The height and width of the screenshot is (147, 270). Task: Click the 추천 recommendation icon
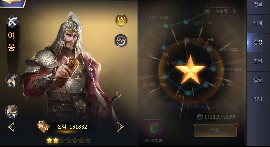12,80
